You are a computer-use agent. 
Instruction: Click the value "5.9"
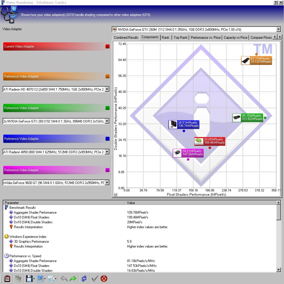click(x=129, y=242)
